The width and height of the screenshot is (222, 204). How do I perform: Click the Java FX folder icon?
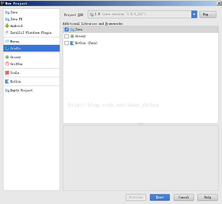(x=7, y=19)
